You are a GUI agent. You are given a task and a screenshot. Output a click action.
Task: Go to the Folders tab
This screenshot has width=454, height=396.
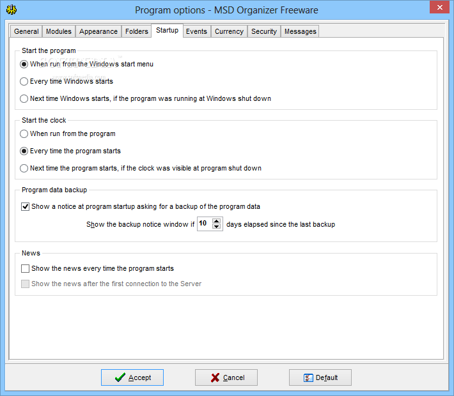pos(137,31)
